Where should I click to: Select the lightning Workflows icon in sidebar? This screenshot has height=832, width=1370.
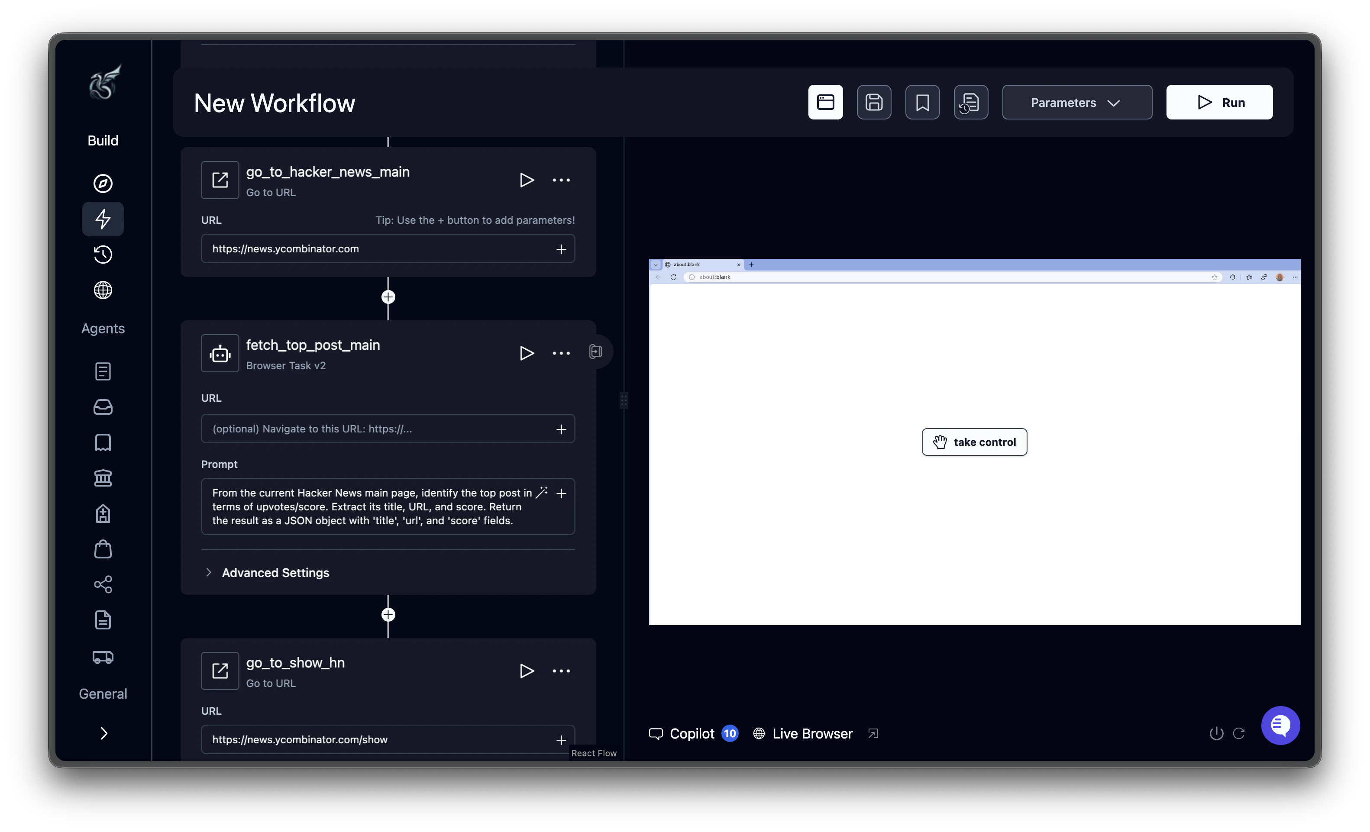click(103, 219)
